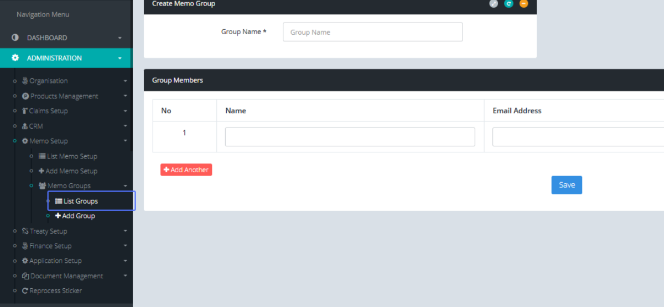Viewport: 664px width, 307px height.
Task: Click the Email Address field in row 1
Action: pyautogui.click(x=578, y=137)
